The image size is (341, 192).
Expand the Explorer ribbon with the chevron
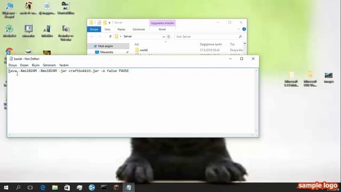(238, 29)
